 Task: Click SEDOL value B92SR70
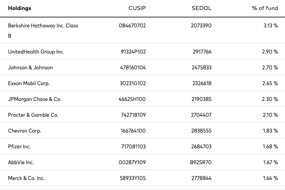coord(201,162)
